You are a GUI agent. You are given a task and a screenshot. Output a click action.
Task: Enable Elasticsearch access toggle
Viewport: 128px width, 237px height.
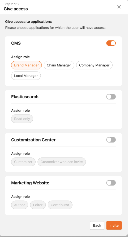[111, 97]
